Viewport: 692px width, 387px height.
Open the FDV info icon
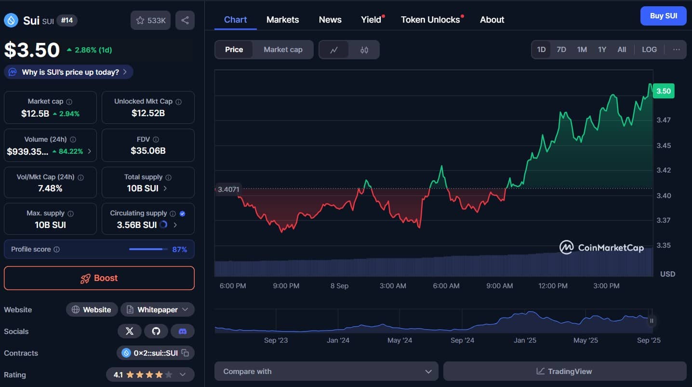tap(156, 139)
